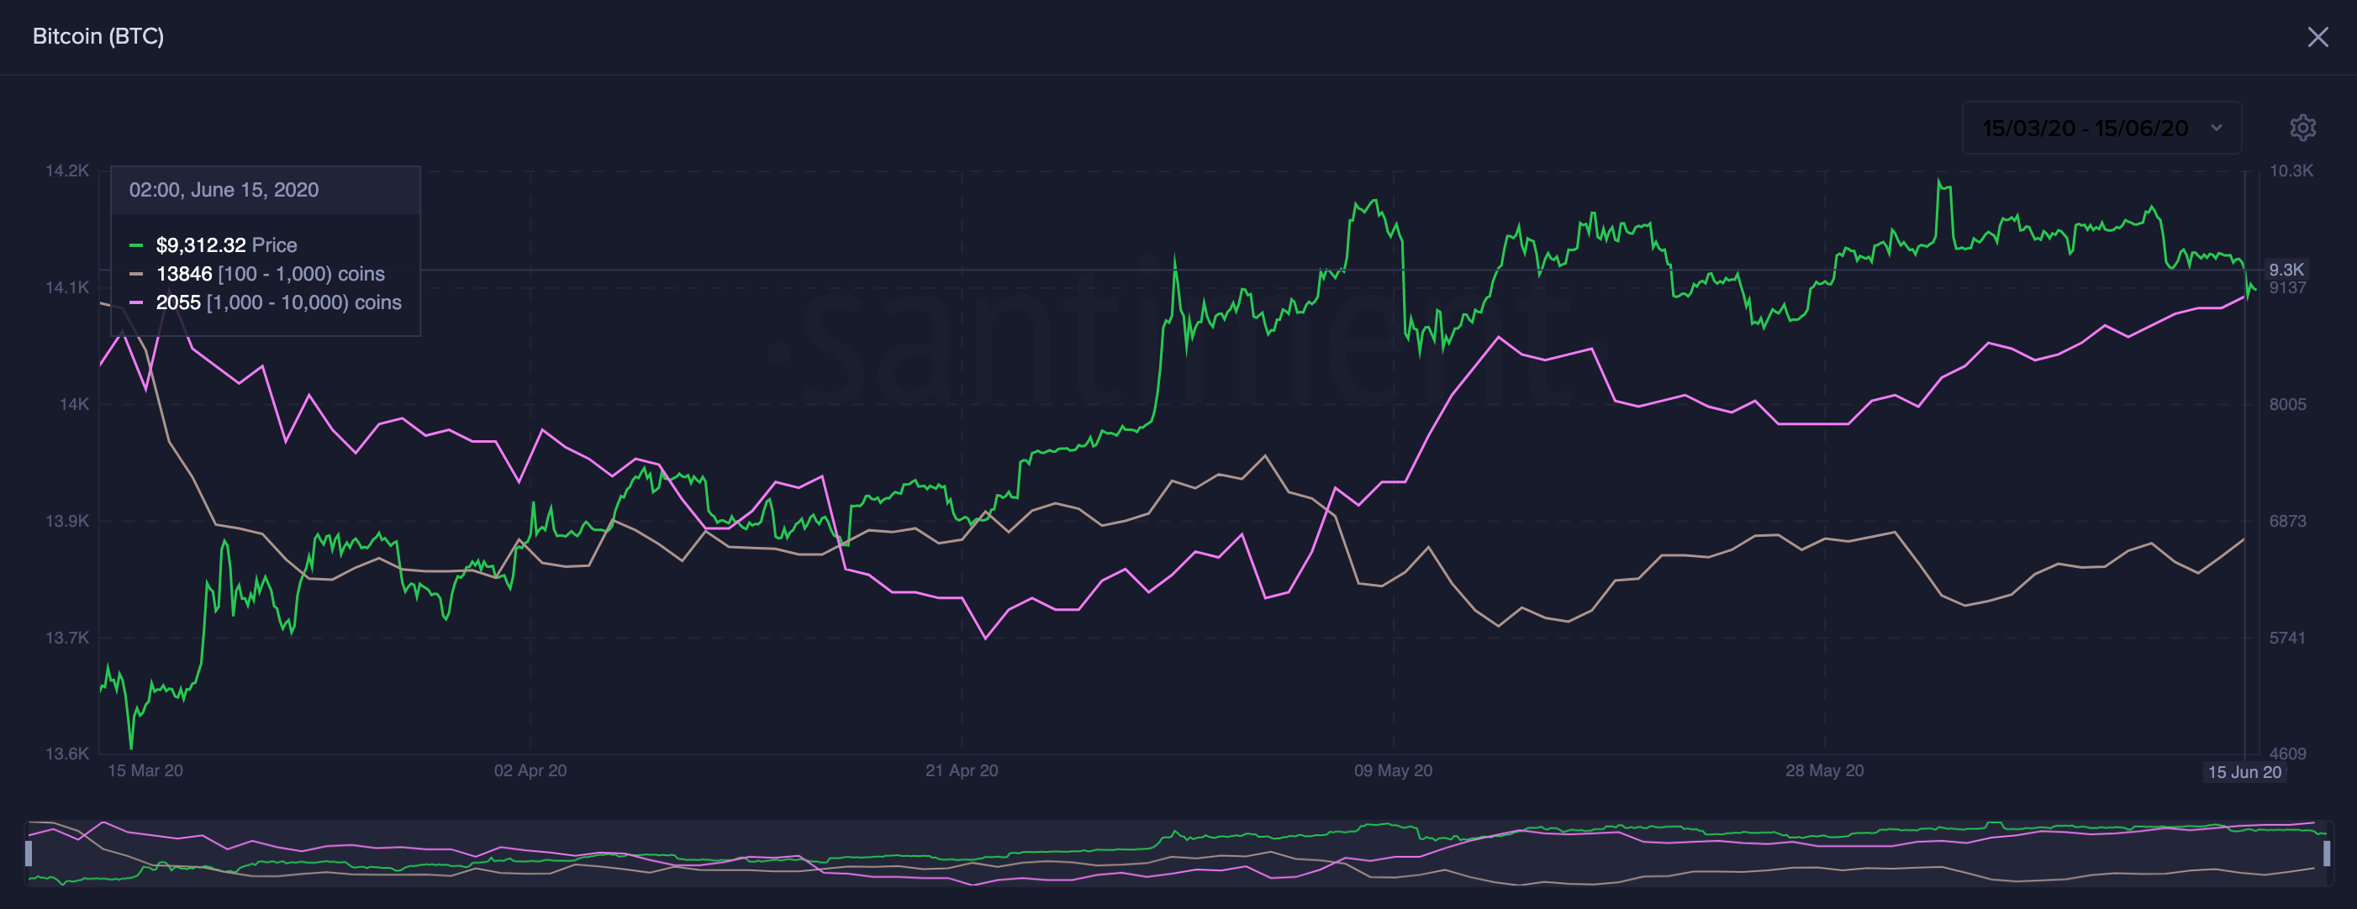2357x909 pixels.
Task: Click the 10.3K right axis label
Action: 2291,170
